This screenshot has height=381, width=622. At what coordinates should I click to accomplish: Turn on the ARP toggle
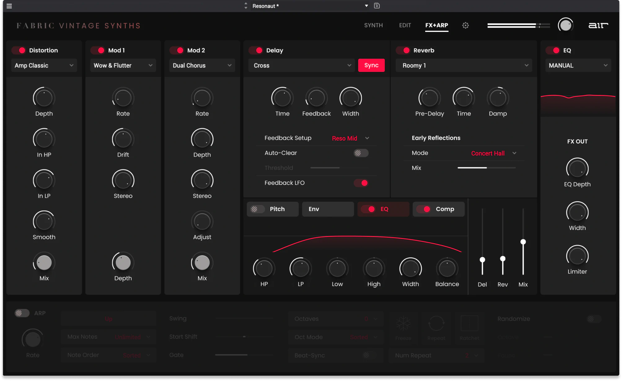[x=22, y=313]
